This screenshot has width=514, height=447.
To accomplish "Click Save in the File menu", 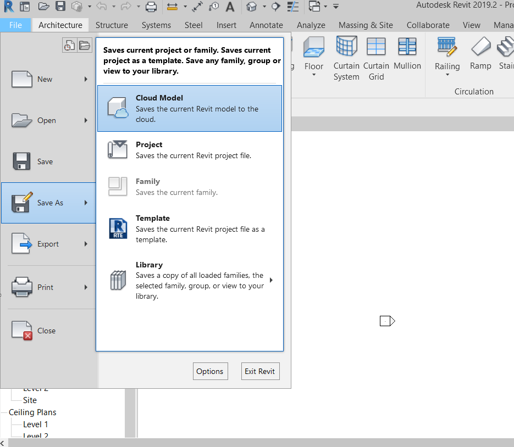I will pos(49,161).
